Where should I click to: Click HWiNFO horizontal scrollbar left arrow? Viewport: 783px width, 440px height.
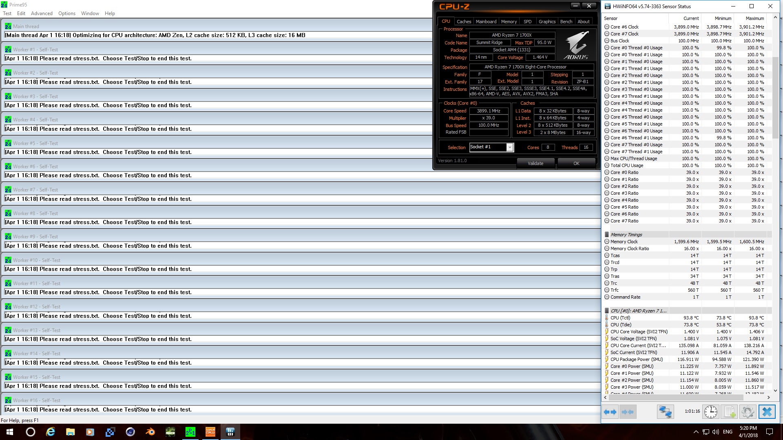tap(606, 397)
